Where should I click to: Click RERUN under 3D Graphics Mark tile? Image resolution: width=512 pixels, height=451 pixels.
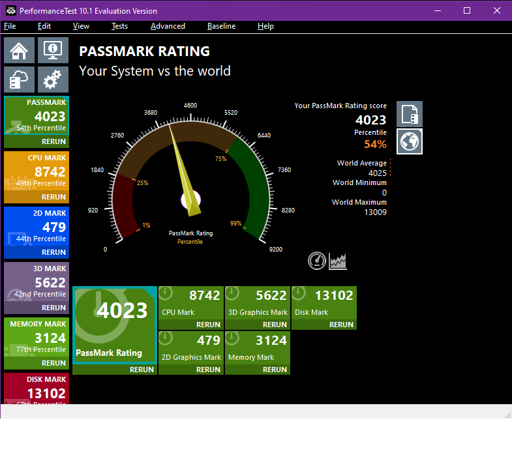pyautogui.click(x=258, y=325)
